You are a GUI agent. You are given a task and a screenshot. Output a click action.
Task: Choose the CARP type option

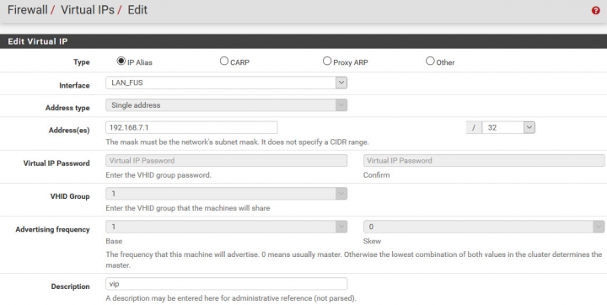[224, 61]
